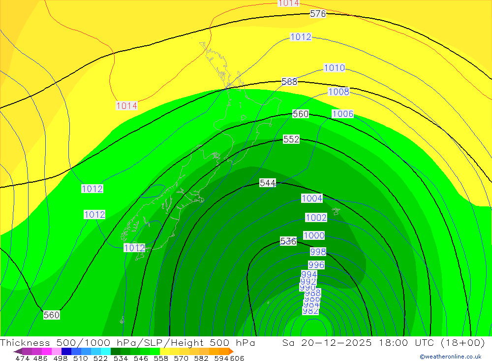Viewport: 492px width, 361px height.
Task: Click the 546 legend value
Action: (x=141, y=358)
